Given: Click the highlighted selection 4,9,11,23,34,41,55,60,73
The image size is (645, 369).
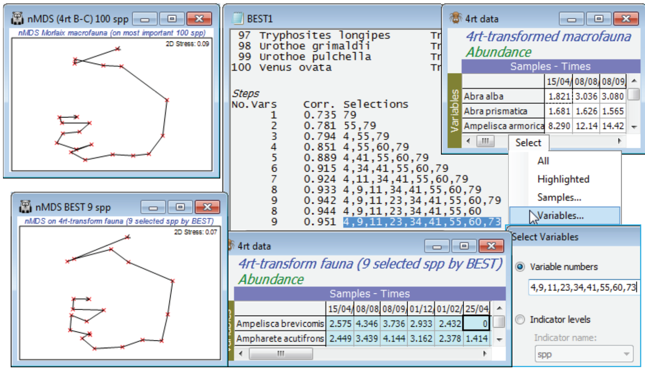Looking at the screenshot, I should pos(422,222).
